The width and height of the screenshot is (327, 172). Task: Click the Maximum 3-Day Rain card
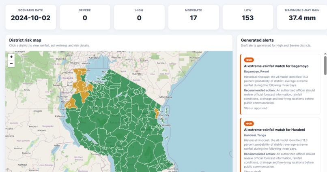[302, 17]
